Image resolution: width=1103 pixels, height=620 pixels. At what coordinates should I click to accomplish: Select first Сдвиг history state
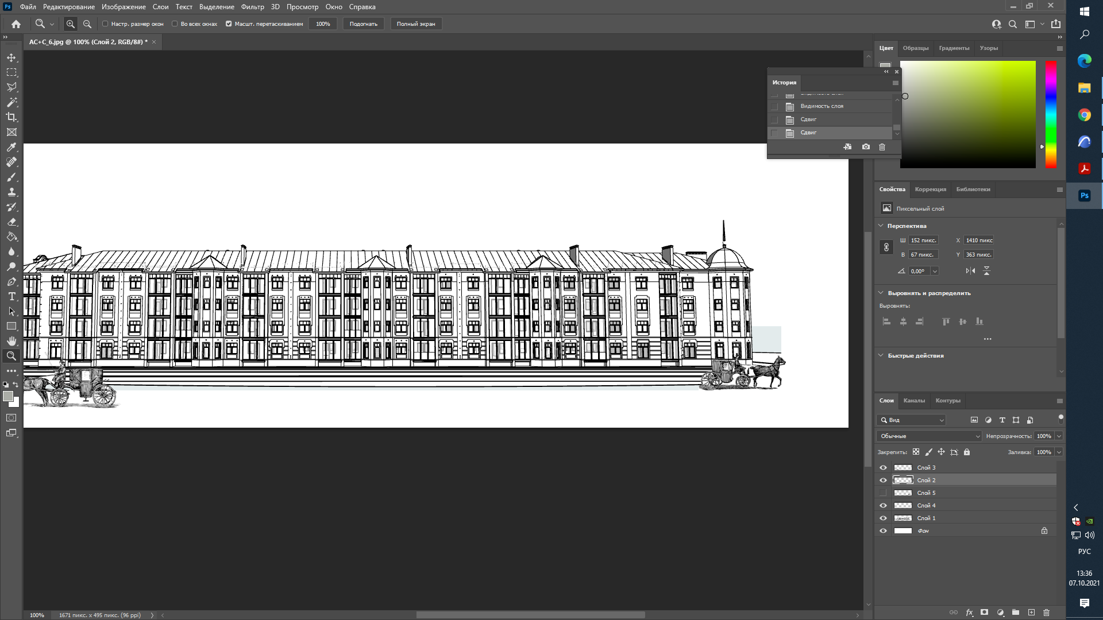(831, 119)
